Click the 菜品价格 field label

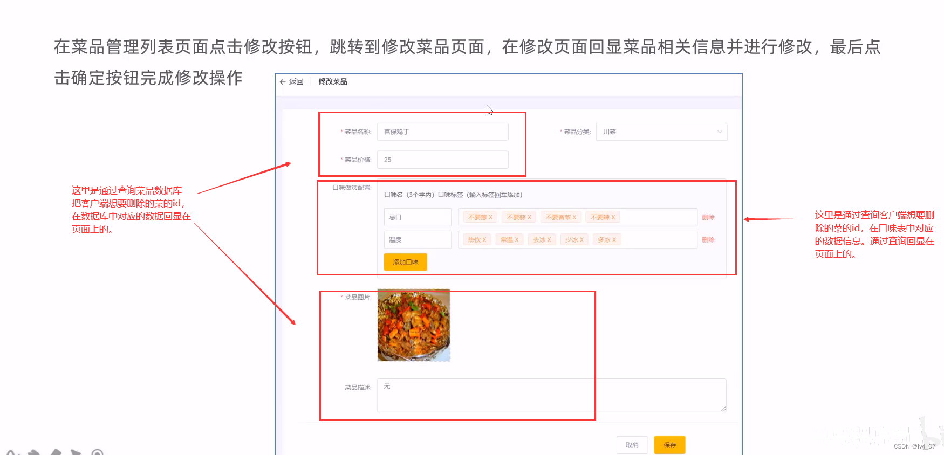pos(358,160)
